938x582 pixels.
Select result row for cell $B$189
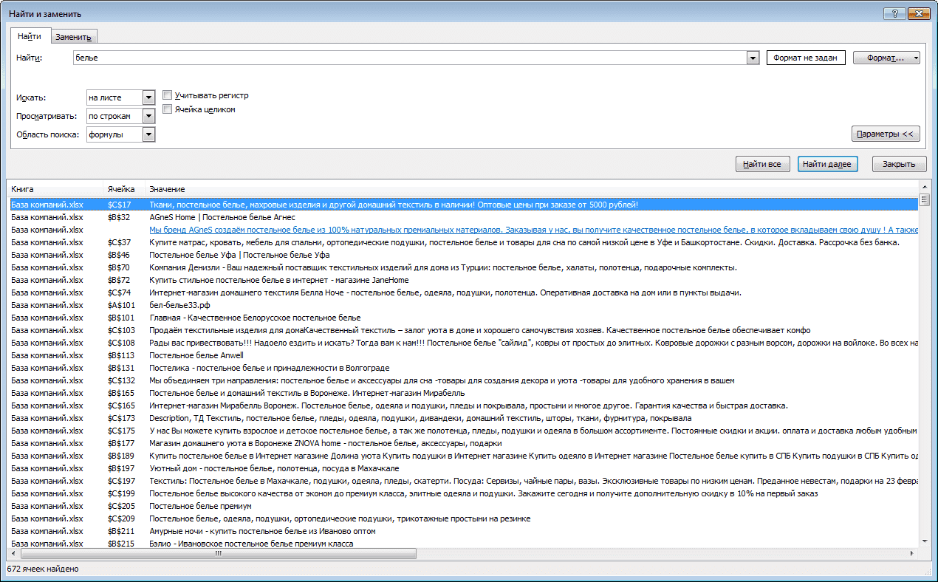tap(463, 456)
